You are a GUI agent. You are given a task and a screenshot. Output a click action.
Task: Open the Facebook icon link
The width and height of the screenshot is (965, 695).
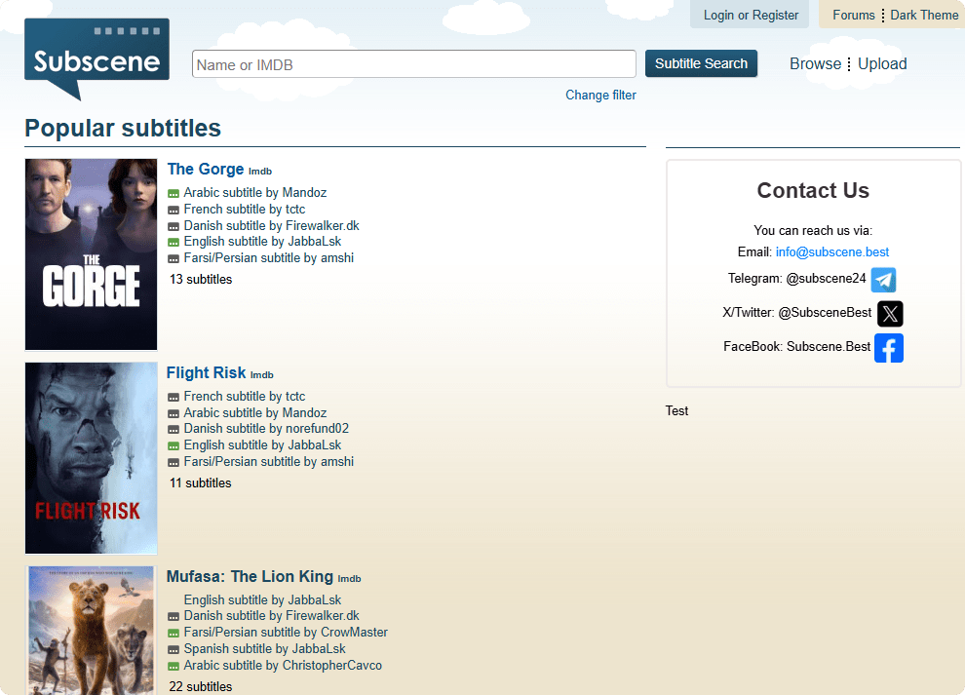tap(888, 348)
